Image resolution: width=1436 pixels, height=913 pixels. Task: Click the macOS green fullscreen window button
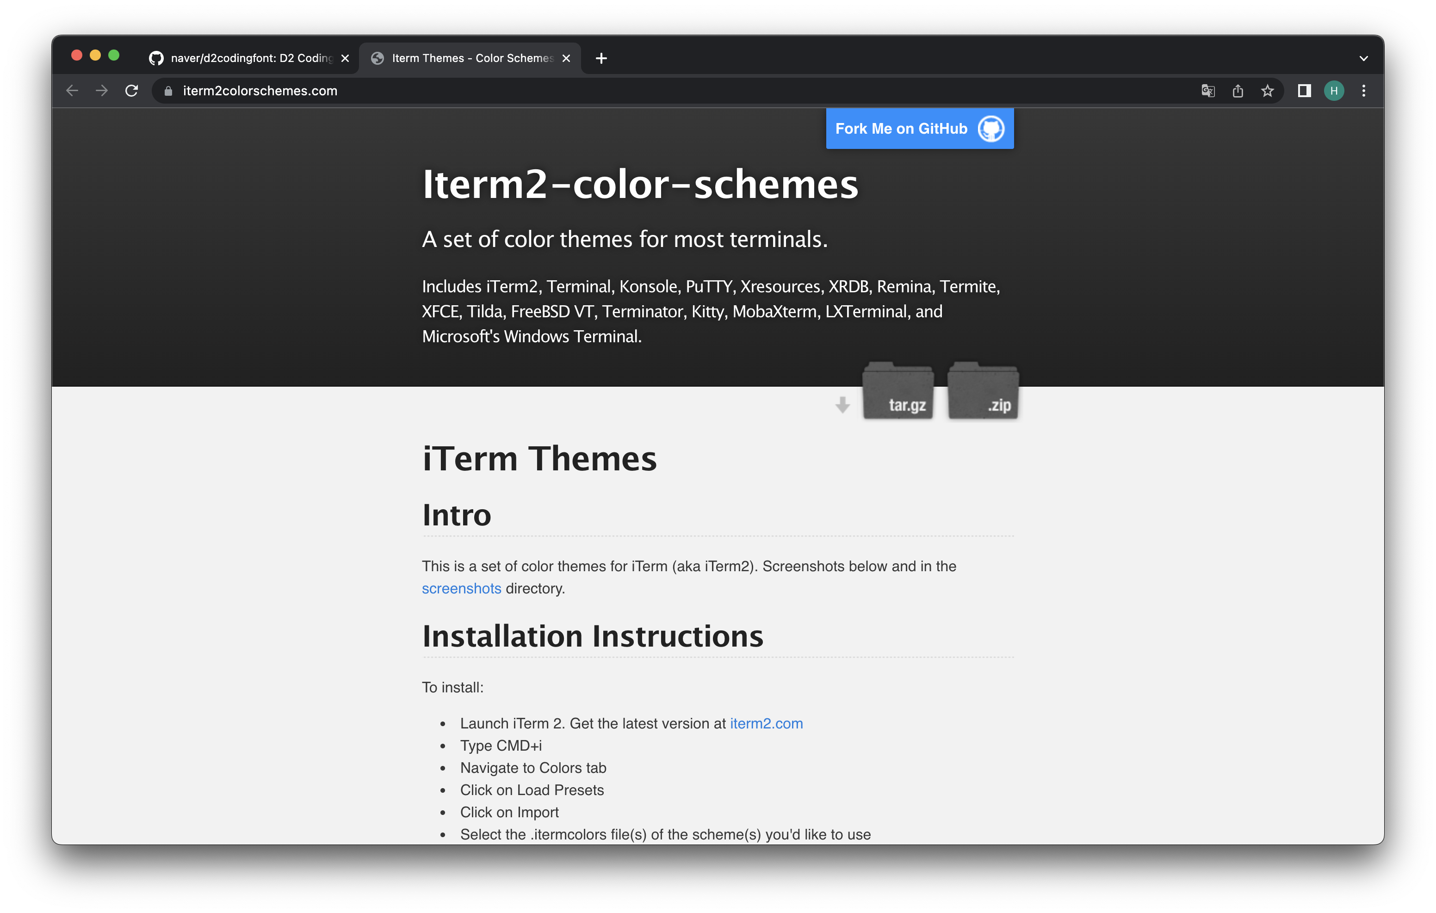pyautogui.click(x=114, y=56)
